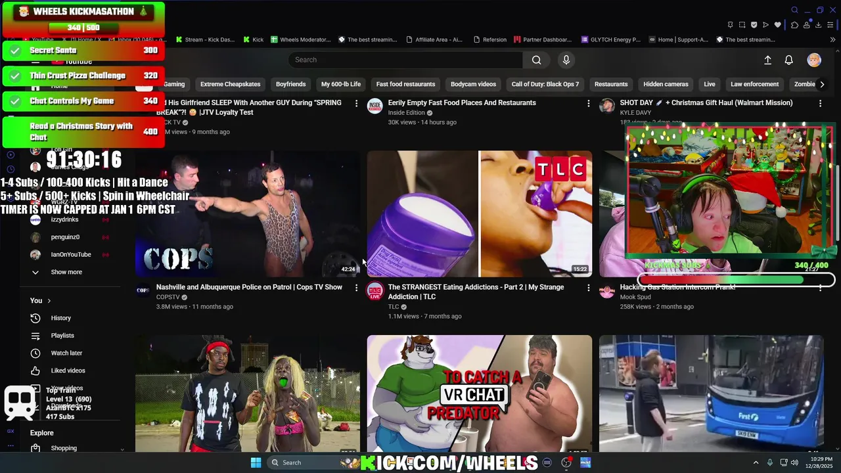Screen dimensions: 841x473
Task: Click the YouTube search input field
Action: click(405, 60)
